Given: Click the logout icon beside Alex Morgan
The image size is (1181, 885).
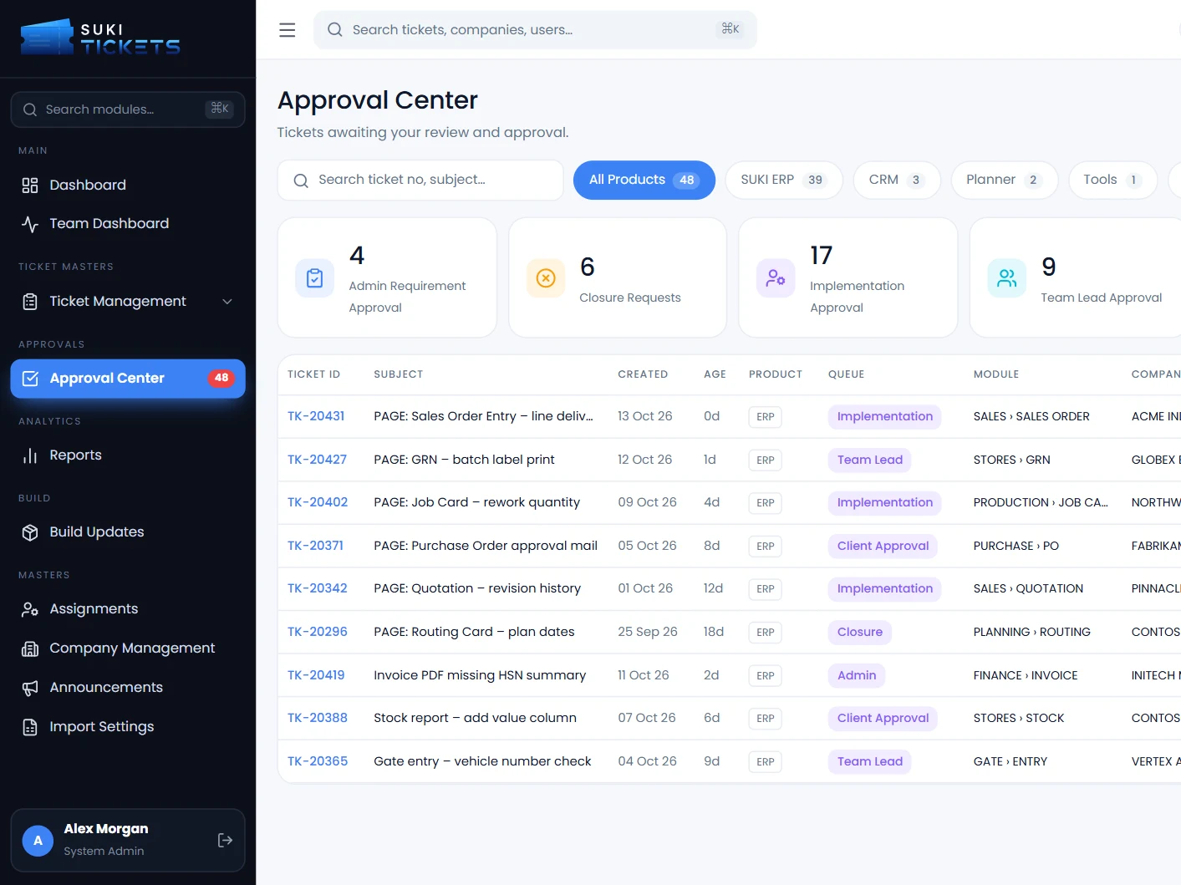Looking at the screenshot, I should click(225, 840).
